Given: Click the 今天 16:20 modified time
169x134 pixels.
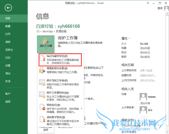Looking at the screenshot, I should [x=146, y=71].
